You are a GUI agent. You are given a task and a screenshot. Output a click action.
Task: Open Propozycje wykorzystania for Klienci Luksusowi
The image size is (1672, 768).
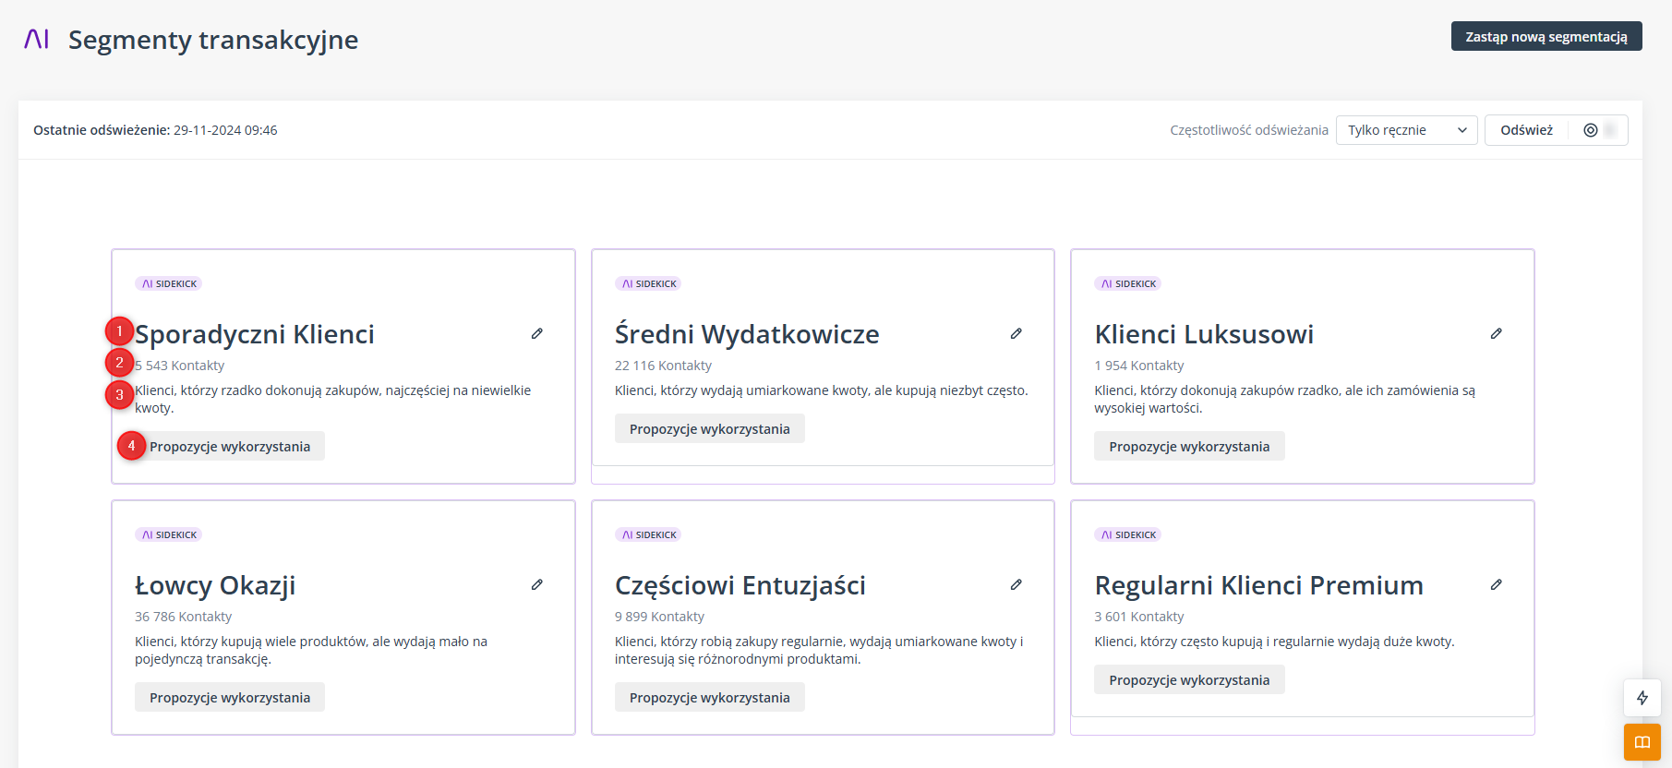click(1189, 447)
